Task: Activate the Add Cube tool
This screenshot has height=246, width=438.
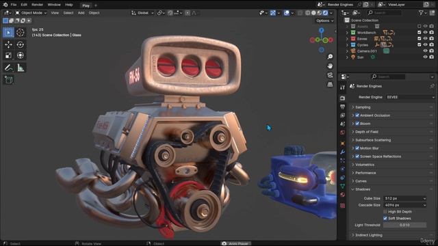Action: click(x=8, y=80)
